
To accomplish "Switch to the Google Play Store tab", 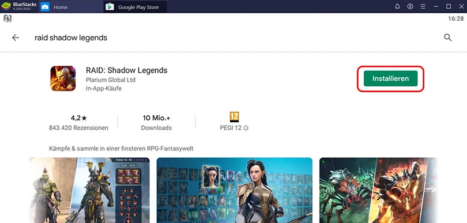I will pyautogui.click(x=135, y=6).
